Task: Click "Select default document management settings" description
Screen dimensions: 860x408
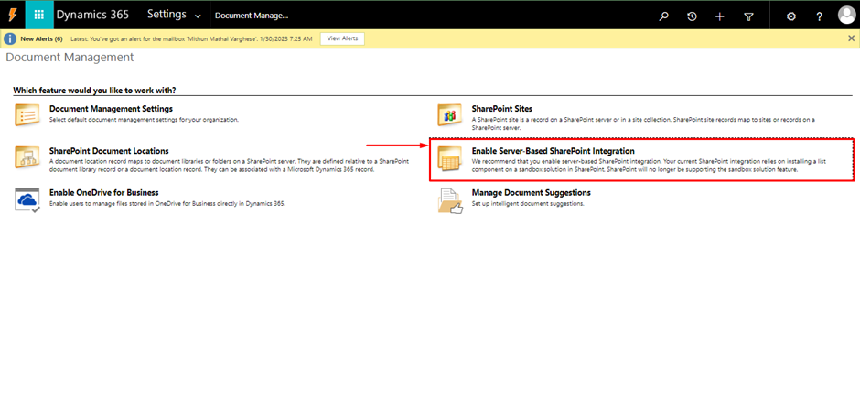Action: pyautogui.click(x=144, y=120)
